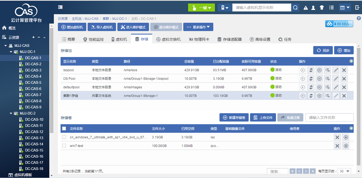This screenshot has height=178, width=362.
Task: Open the help question mark icon
Action: 359,18
